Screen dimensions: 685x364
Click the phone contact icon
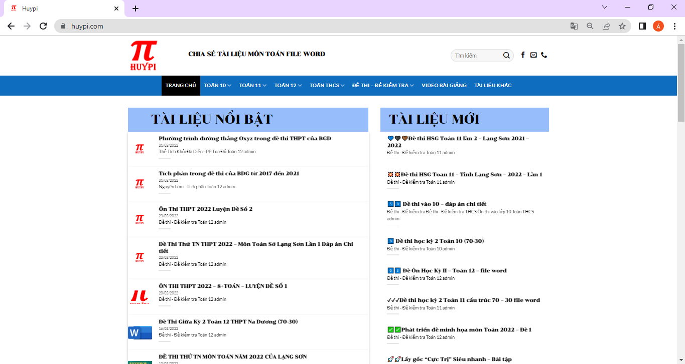(544, 55)
